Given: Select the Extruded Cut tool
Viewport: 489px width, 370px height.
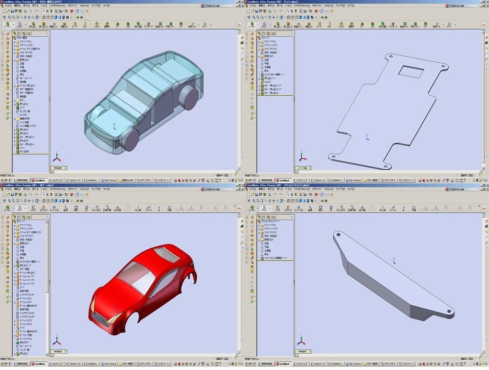Looking at the screenshot, I should pos(44,24).
